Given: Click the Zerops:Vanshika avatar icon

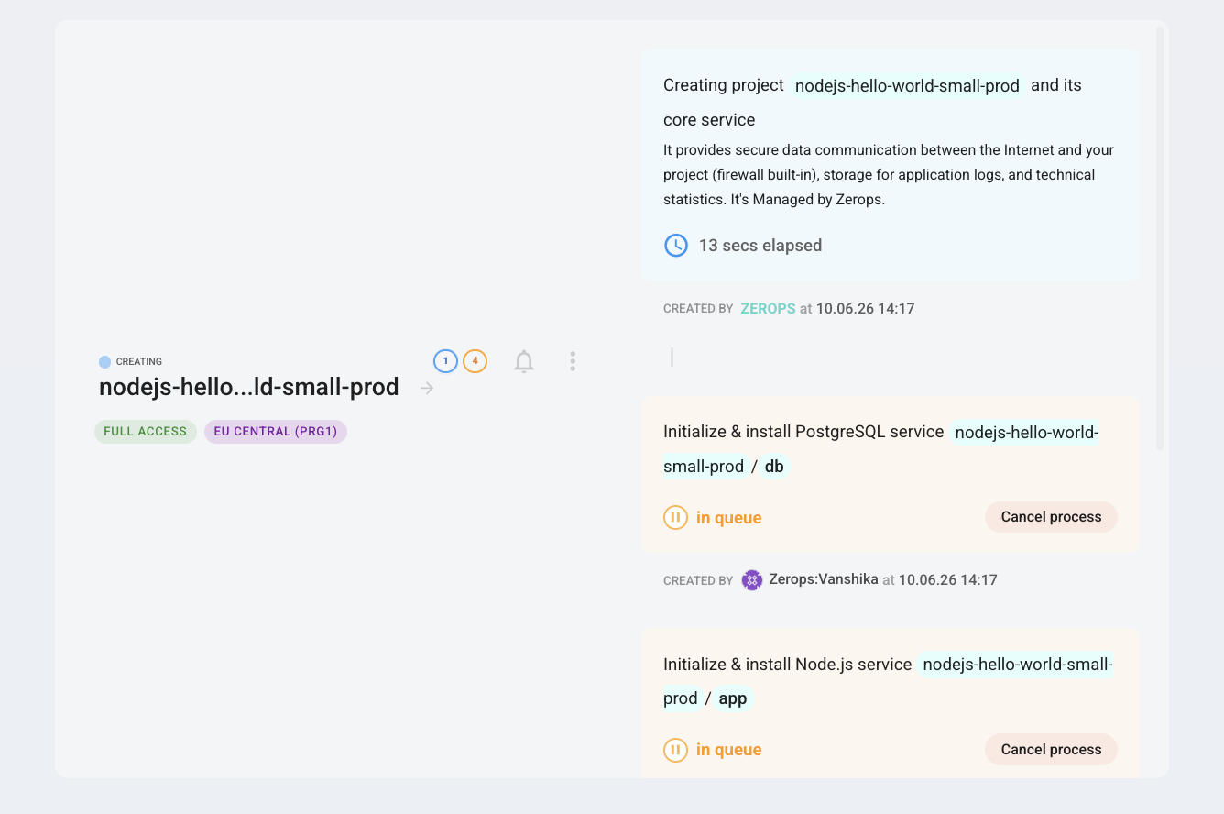Looking at the screenshot, I should [752, 579].
